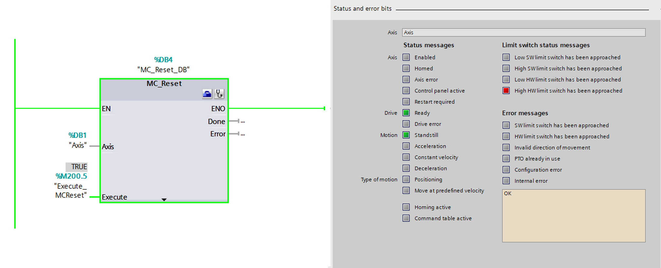Click the Control panel active indicator
Screen dimensions: 661x268
(x=406, y=91)
